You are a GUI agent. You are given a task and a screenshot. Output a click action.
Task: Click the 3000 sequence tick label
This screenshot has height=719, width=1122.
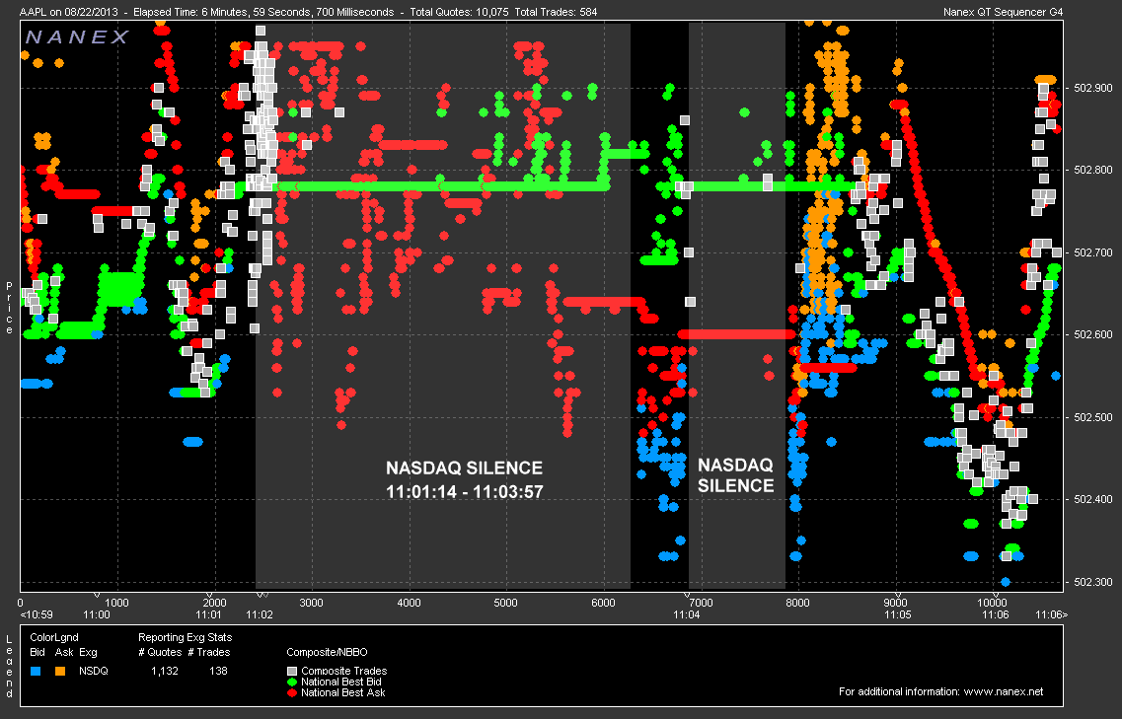tap(311, 603)
